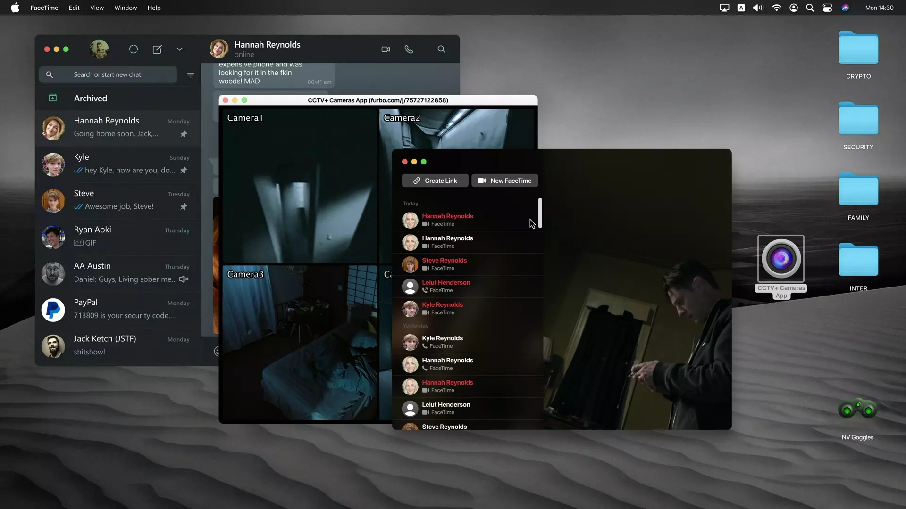
Task: Select the missed Hannah Reynolds call from today
Action: click(x=467, y=220)
